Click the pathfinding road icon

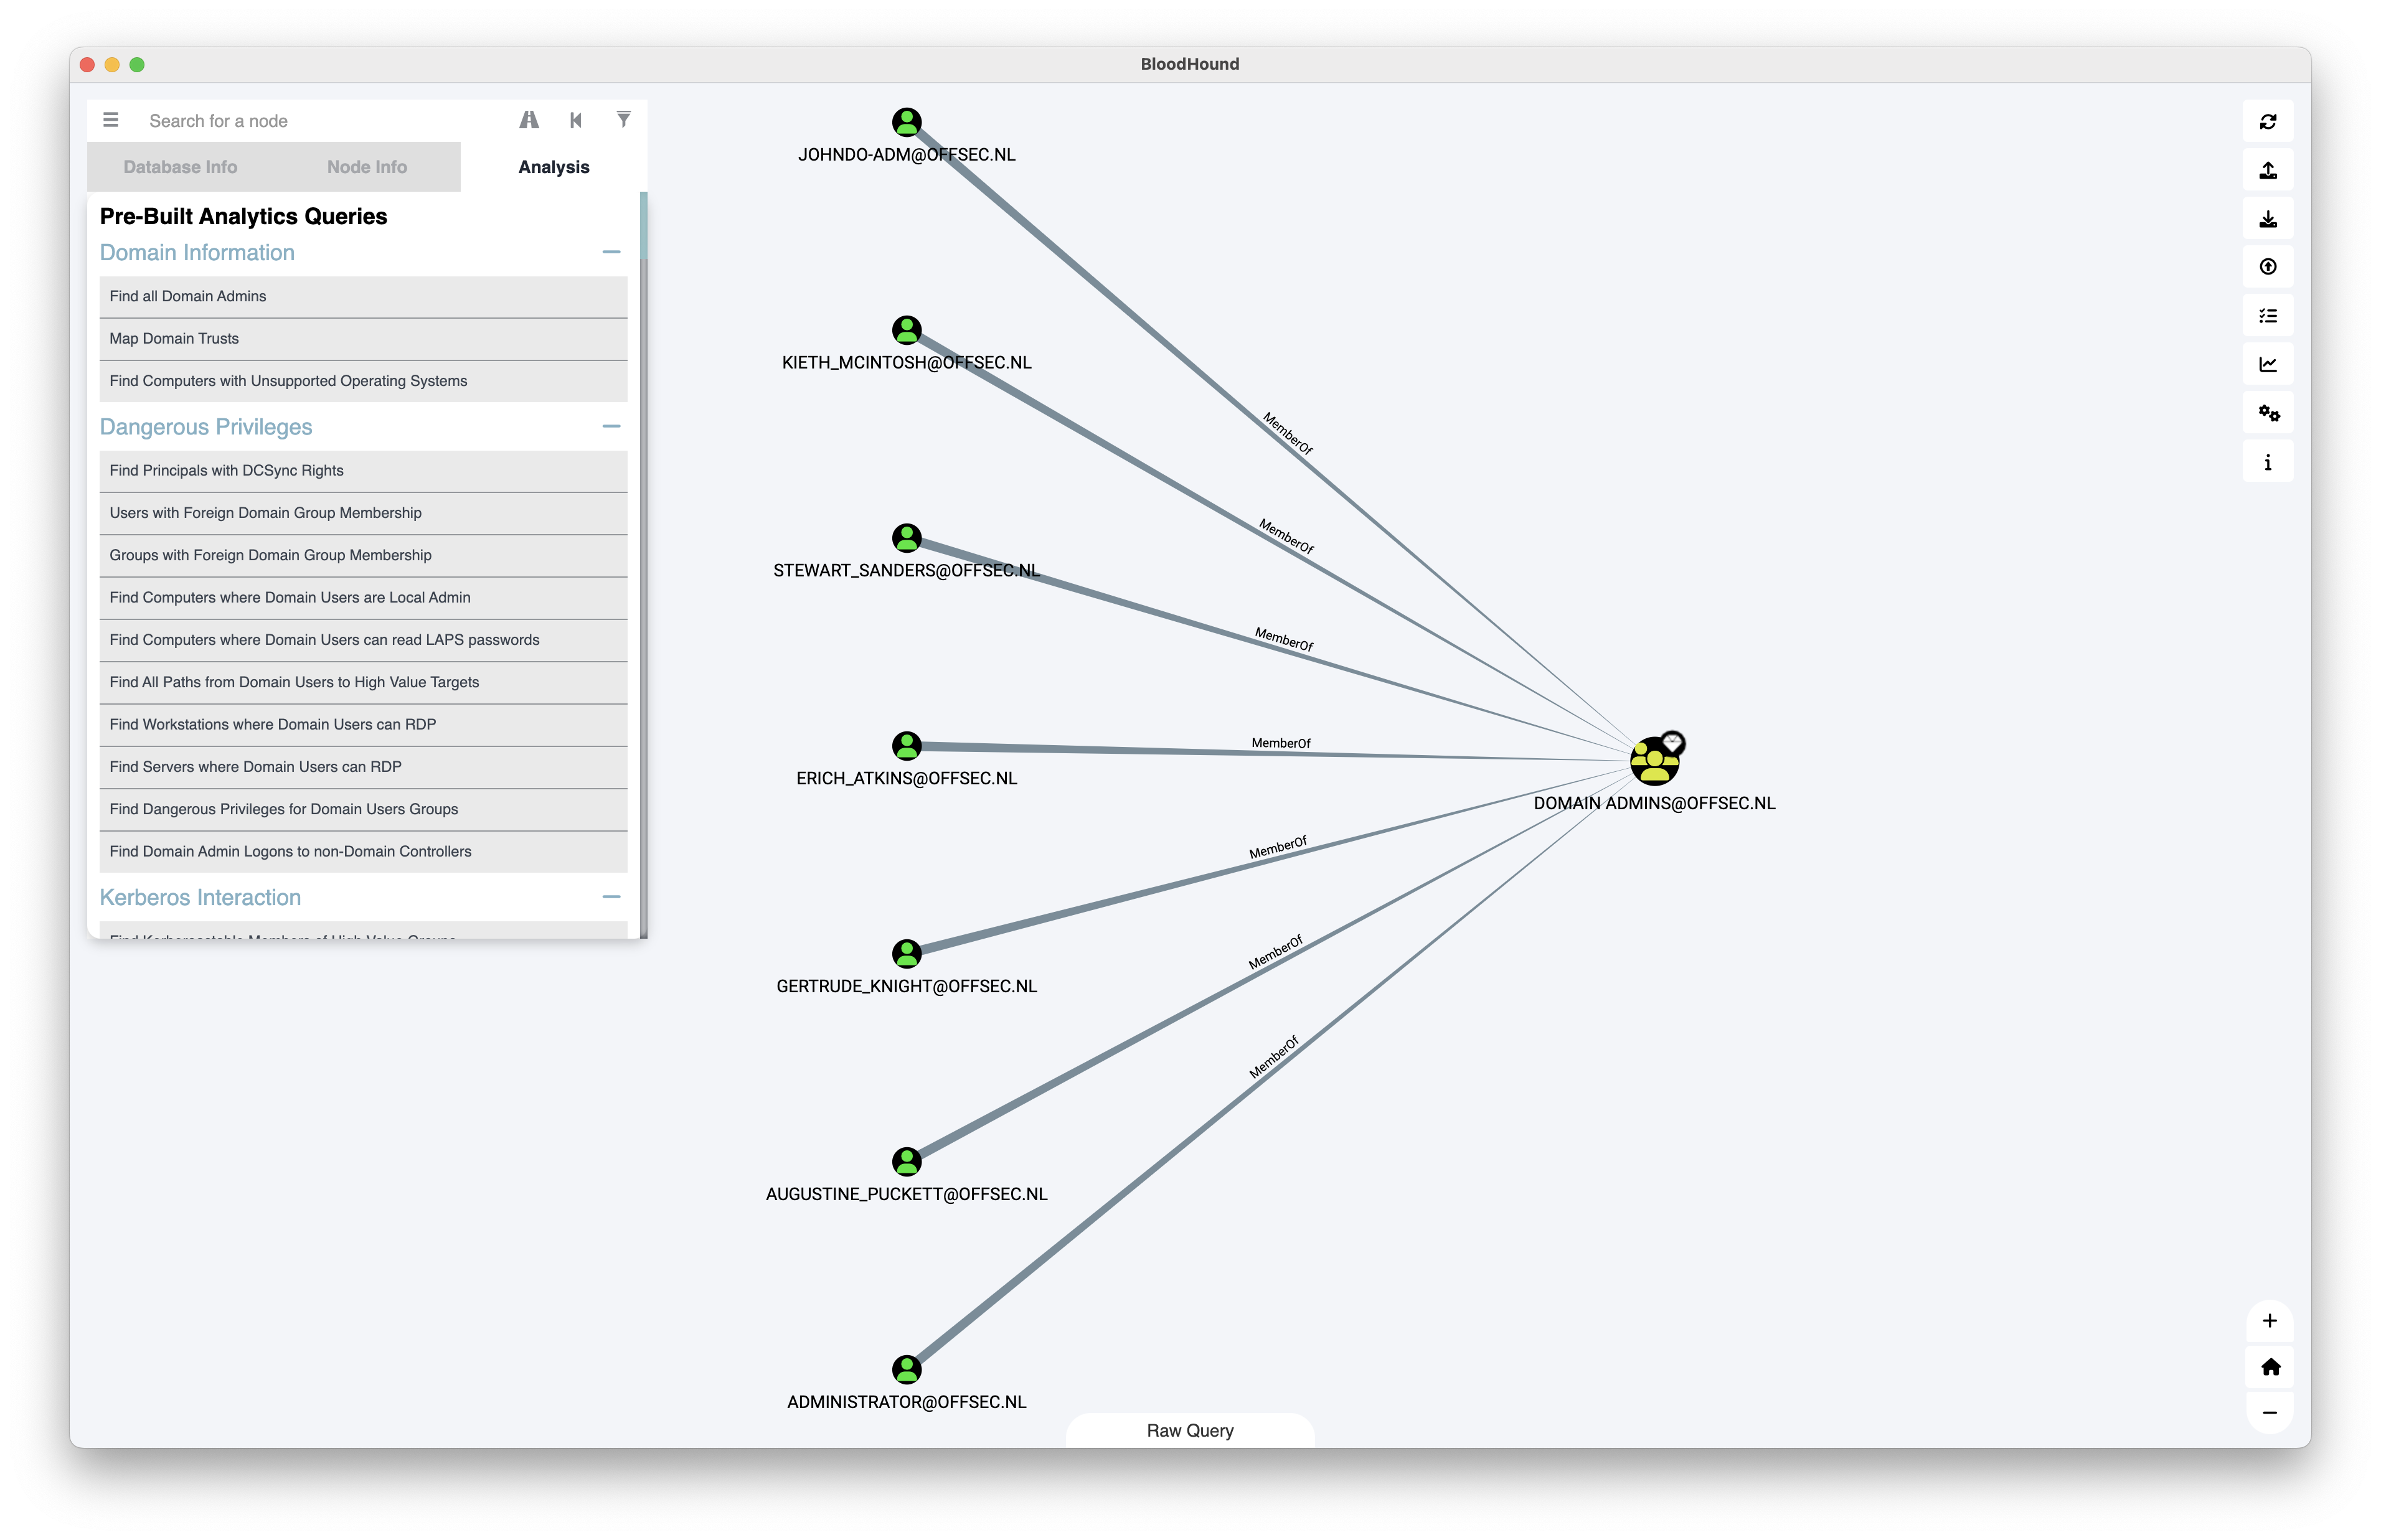(x=529, y=120)
